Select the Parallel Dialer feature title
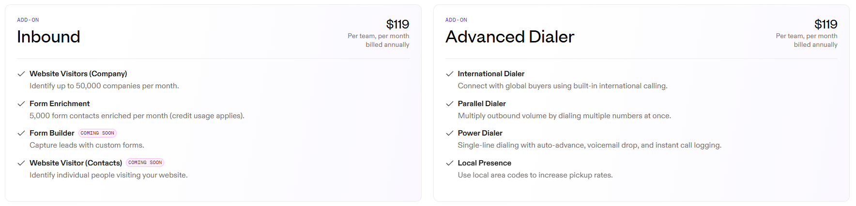 pyautogui.click(x=482, y=104)
